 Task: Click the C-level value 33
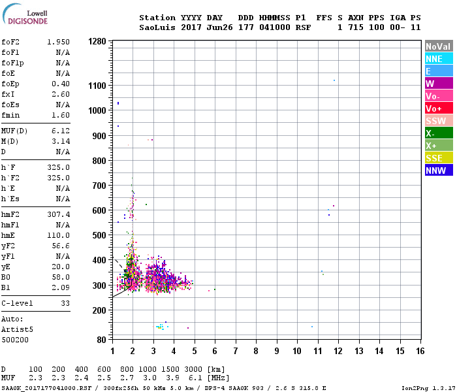(65, 303)
